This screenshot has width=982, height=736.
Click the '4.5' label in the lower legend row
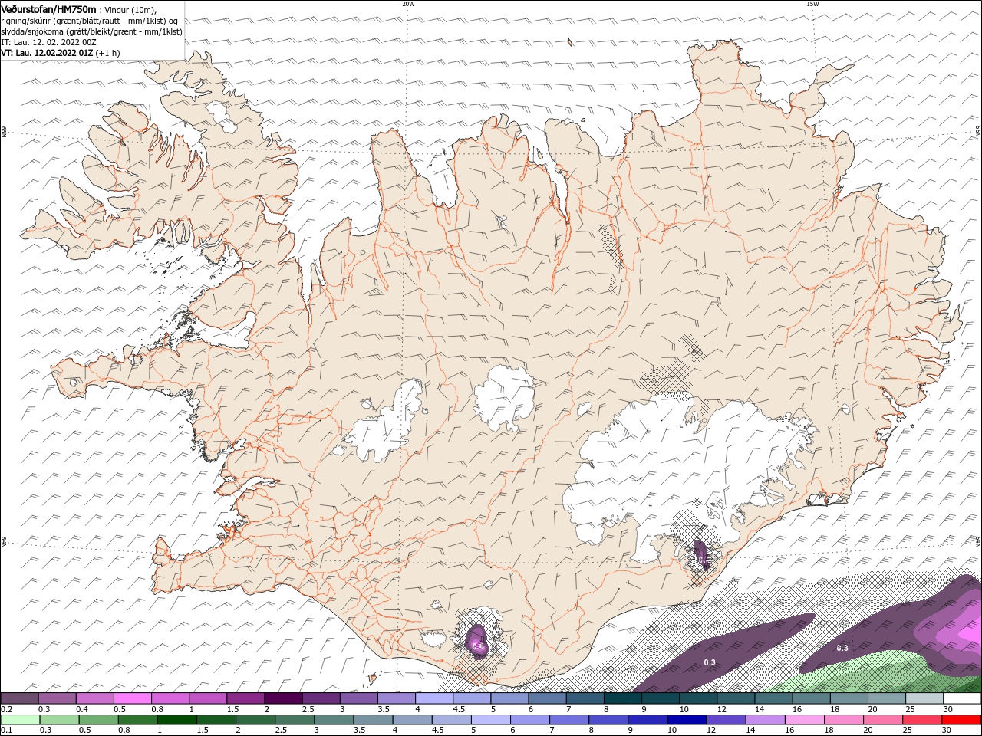tap(437, 731)
